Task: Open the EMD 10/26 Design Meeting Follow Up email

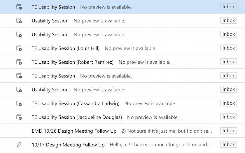Action: point(74,131)
